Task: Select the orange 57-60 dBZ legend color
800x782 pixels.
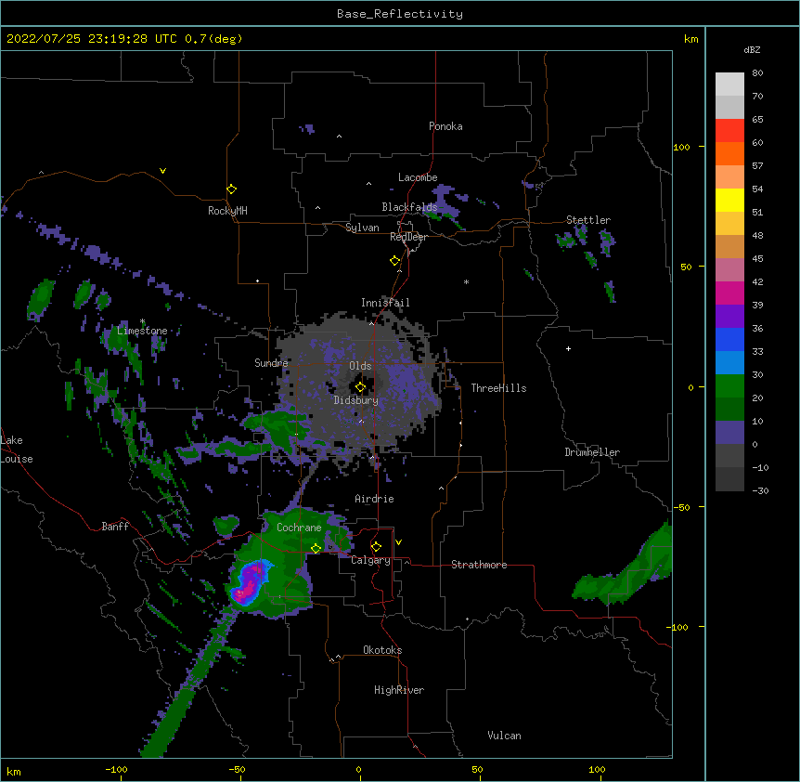Action: (x=729, y=154)
